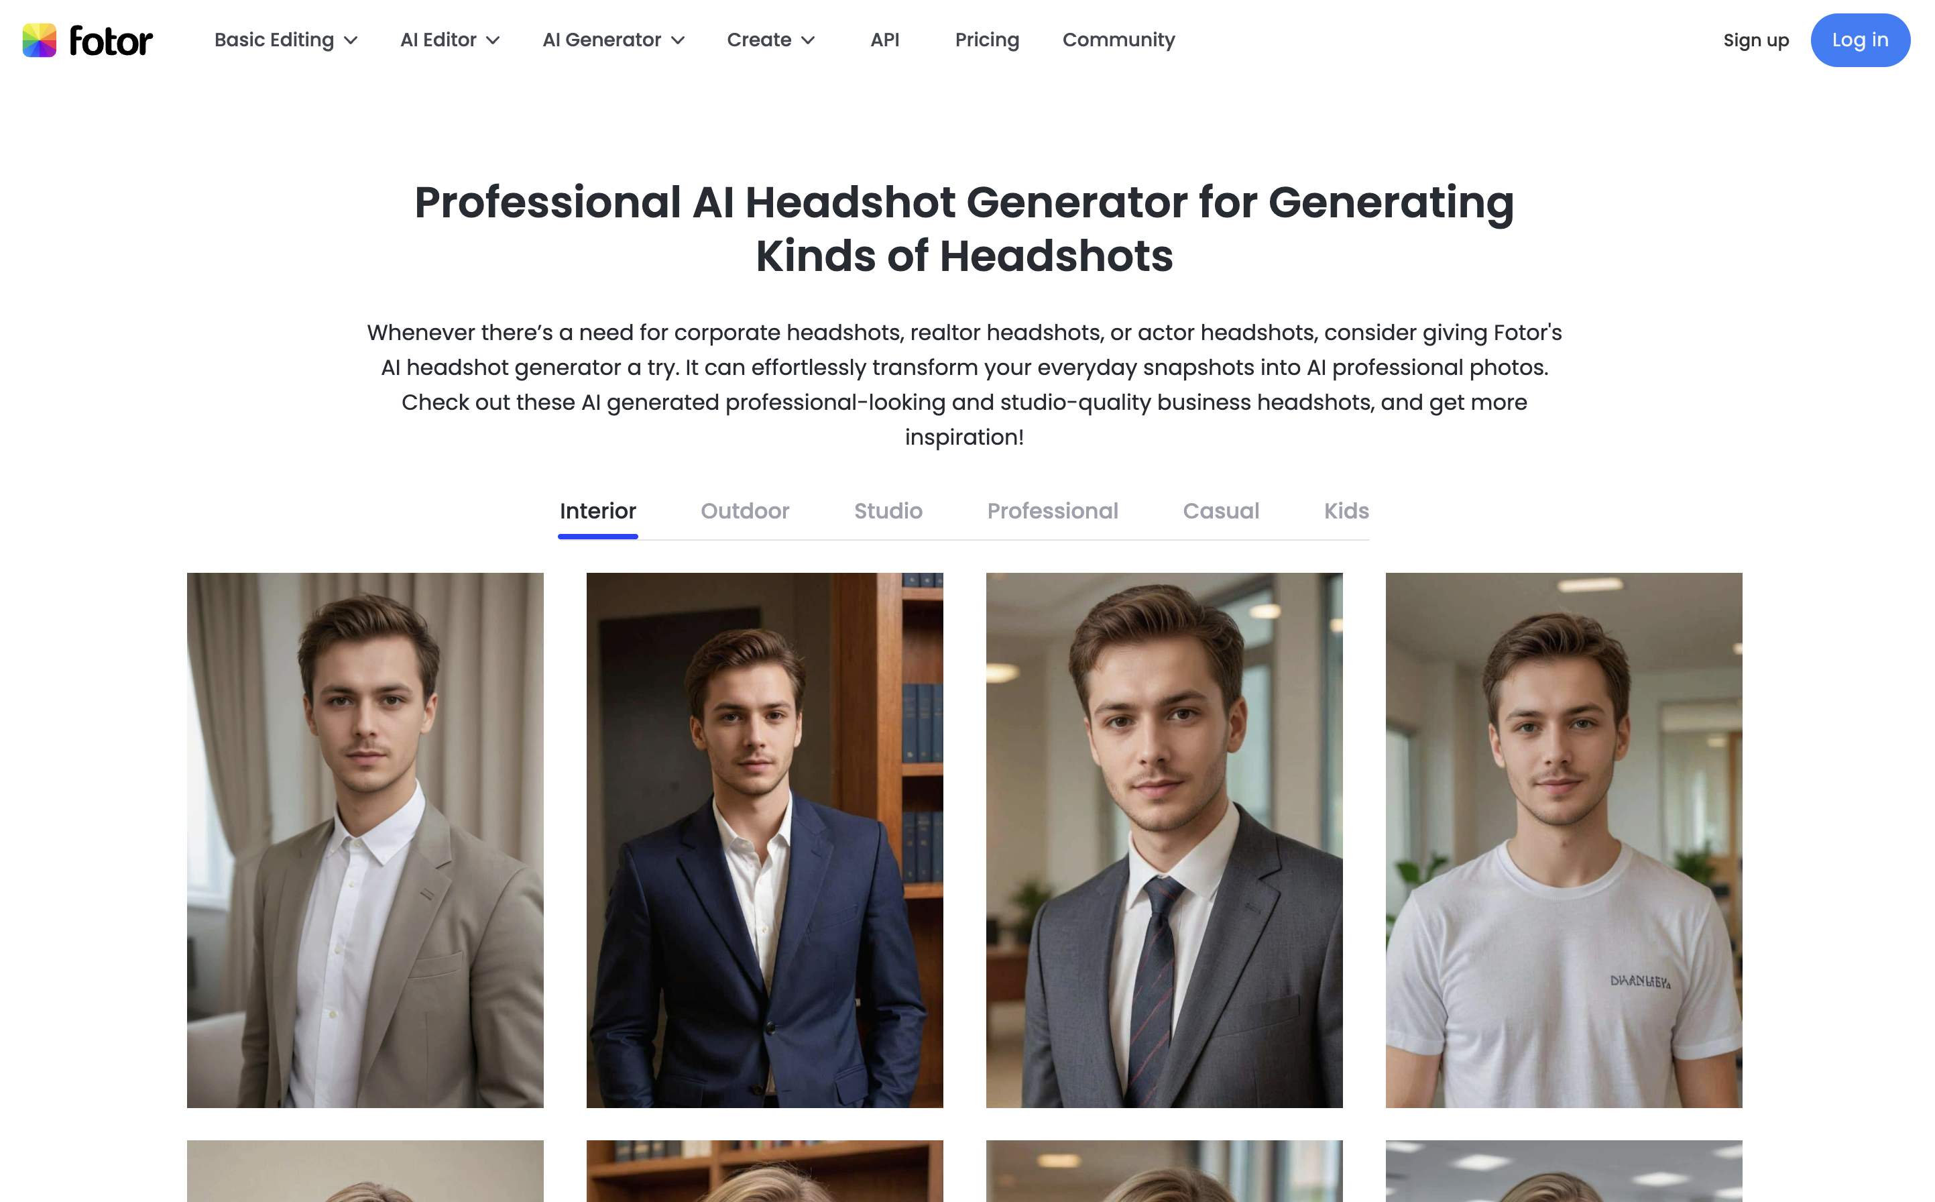
Task: Select the Casual tab
Action: coord(1220,511)
